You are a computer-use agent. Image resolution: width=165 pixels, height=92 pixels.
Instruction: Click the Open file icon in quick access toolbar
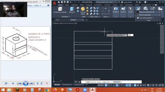point(59,2)
